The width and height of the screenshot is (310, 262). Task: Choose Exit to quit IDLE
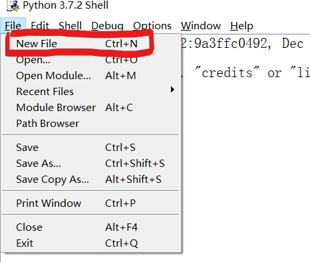point(92,243)
